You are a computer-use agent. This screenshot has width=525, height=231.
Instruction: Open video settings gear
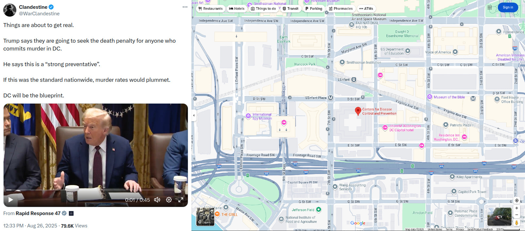point(169,200)
